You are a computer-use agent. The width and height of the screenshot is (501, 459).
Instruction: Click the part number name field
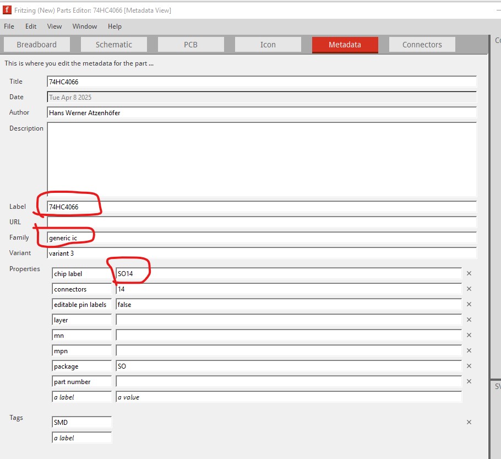[x=81, y=381]
